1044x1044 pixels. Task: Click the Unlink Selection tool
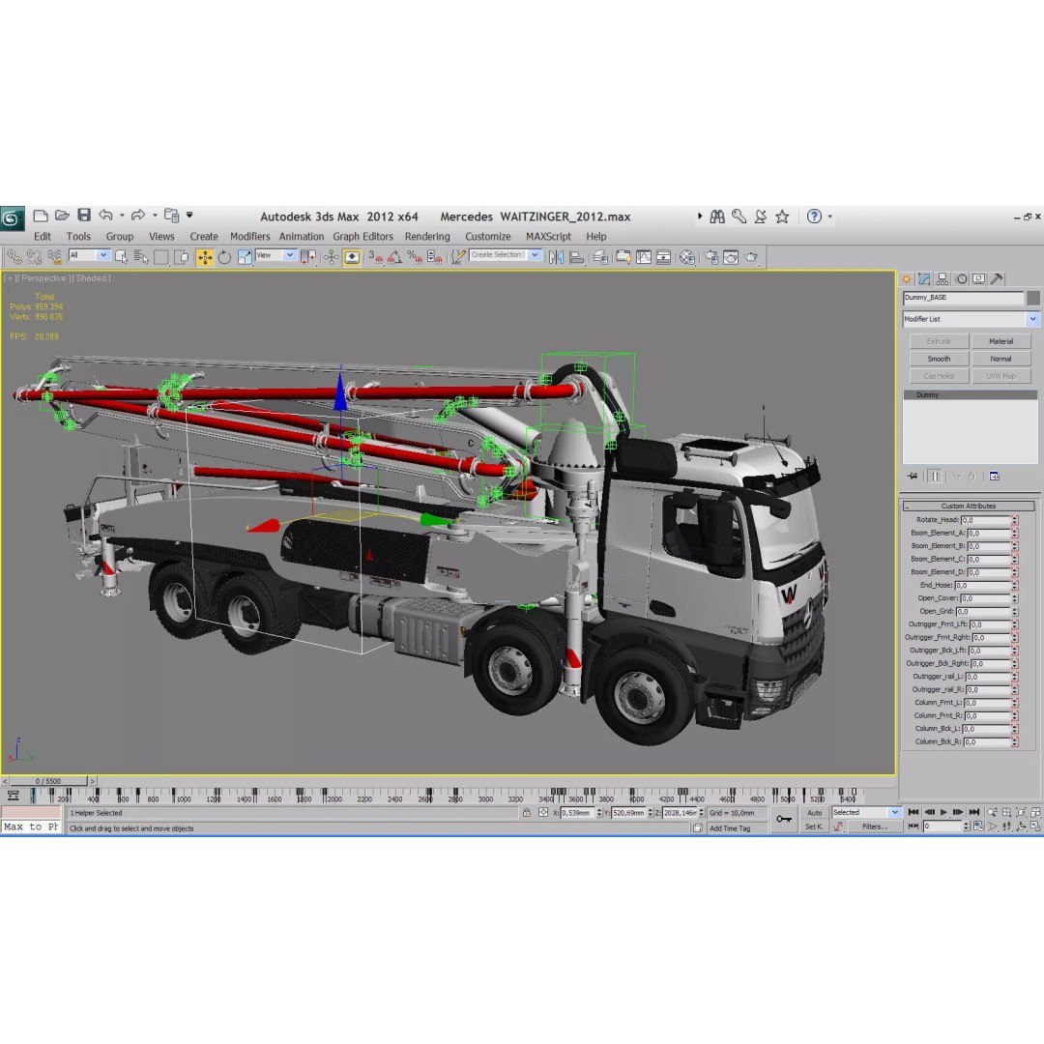(x=34, y=257)
